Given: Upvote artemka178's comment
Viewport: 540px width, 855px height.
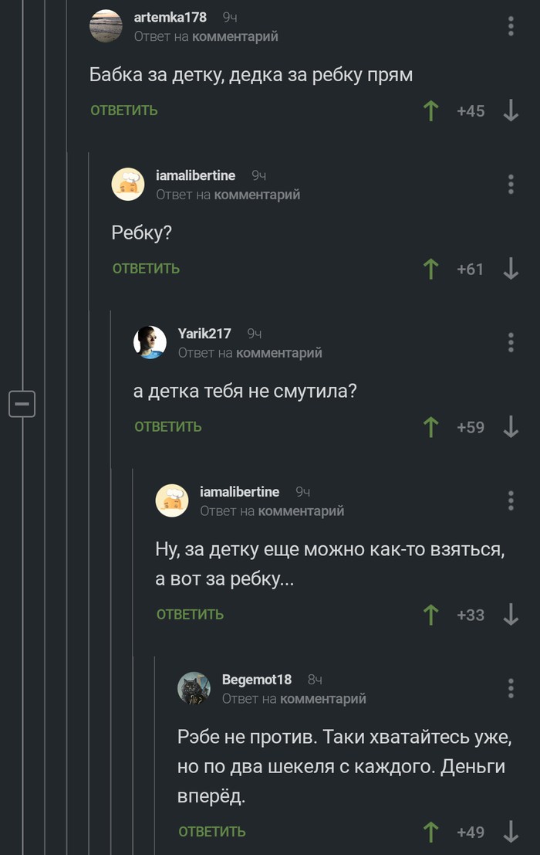Looking at the screenshot, I should (431, 111).
